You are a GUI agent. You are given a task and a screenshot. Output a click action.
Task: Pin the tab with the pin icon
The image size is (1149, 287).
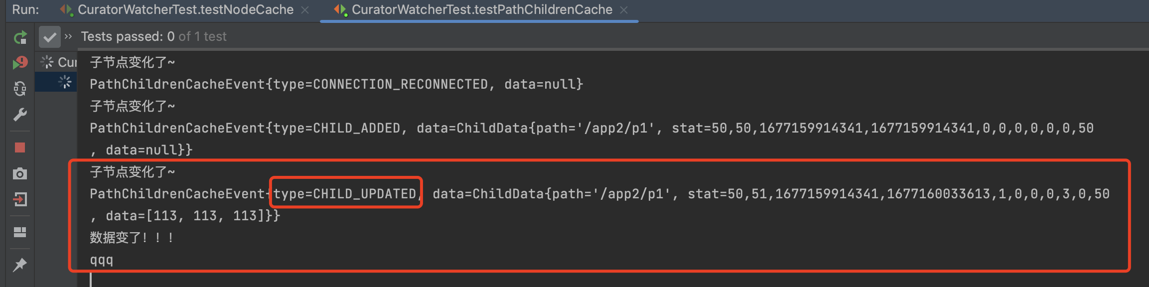[20, 265]
